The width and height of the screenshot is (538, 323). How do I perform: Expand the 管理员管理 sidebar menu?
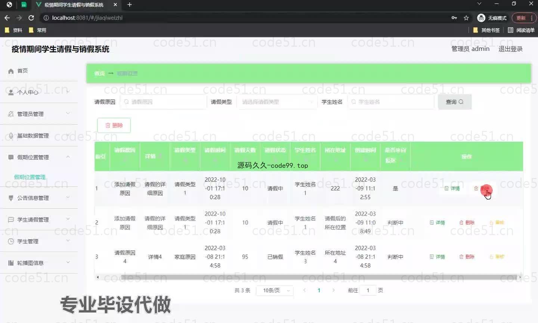pos(39,114)
